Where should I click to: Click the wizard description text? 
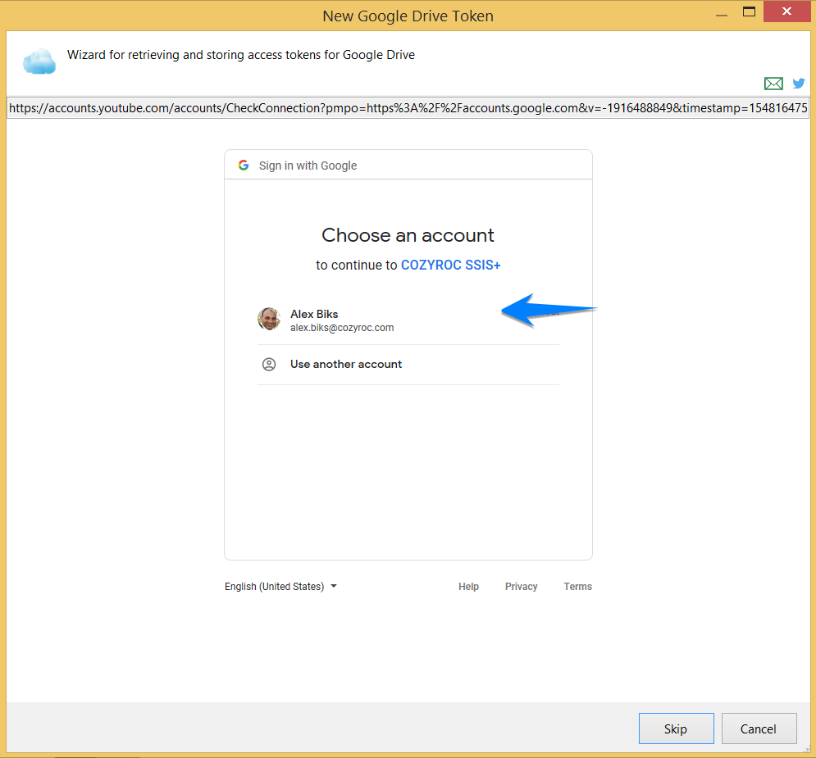click(241, 55)
